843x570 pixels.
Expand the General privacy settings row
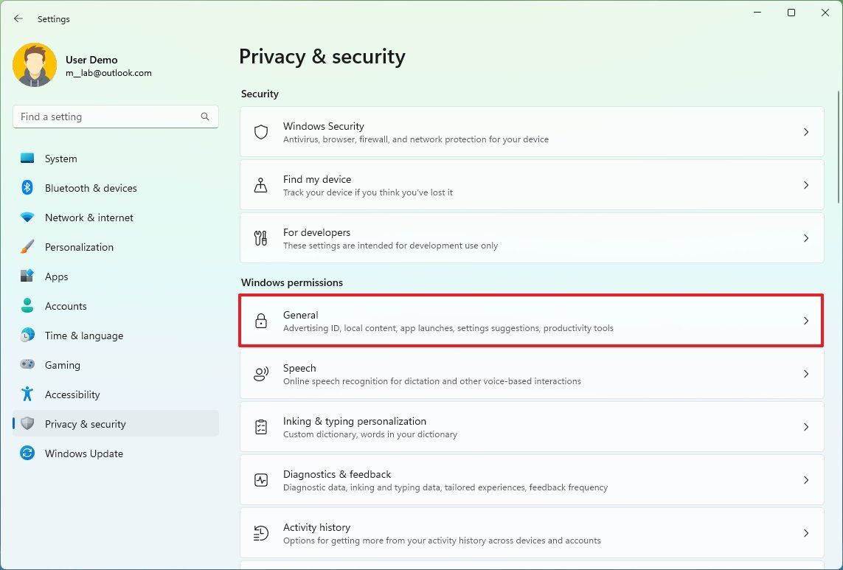[531, 321]
